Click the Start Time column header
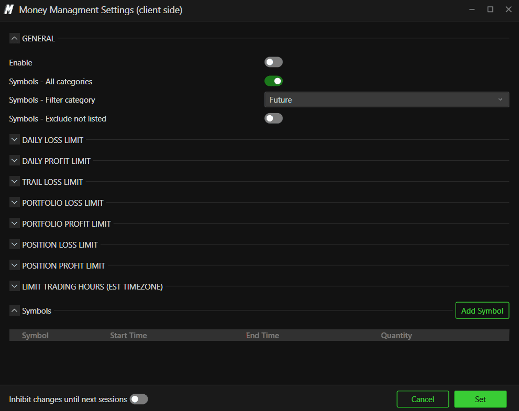This screenshot has width=519, height=411. (128, 335)
